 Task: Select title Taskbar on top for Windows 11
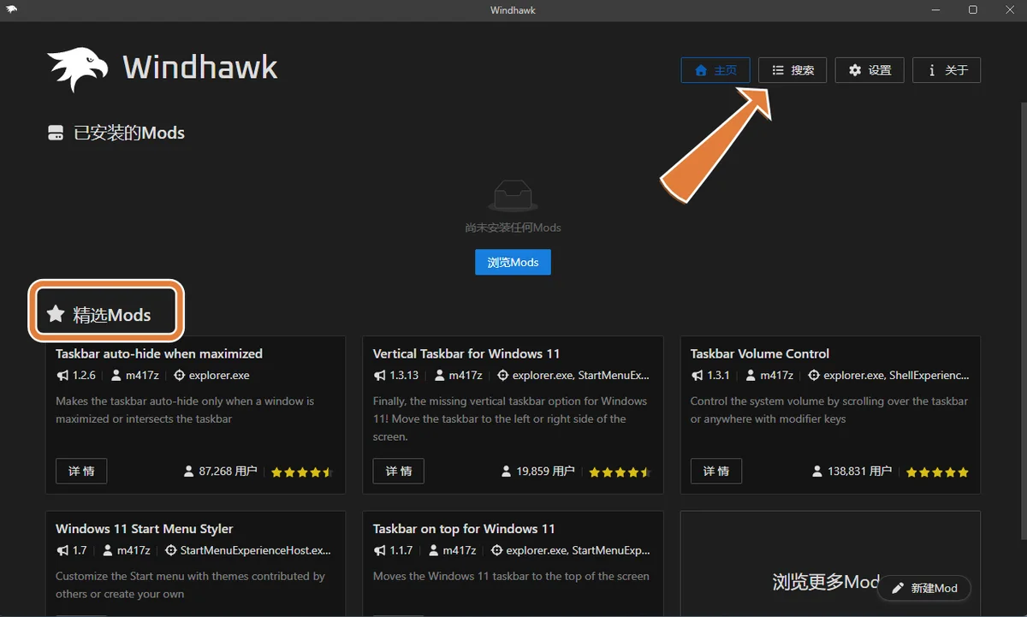pos(464,529)
